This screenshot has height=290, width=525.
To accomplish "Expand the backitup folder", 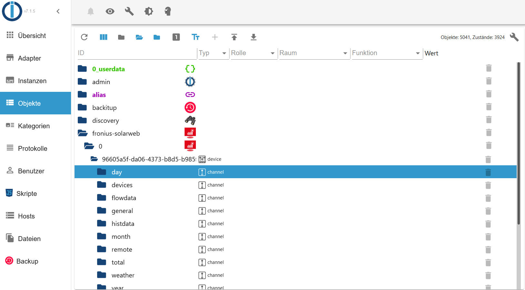I will click(x=82, y=107).
